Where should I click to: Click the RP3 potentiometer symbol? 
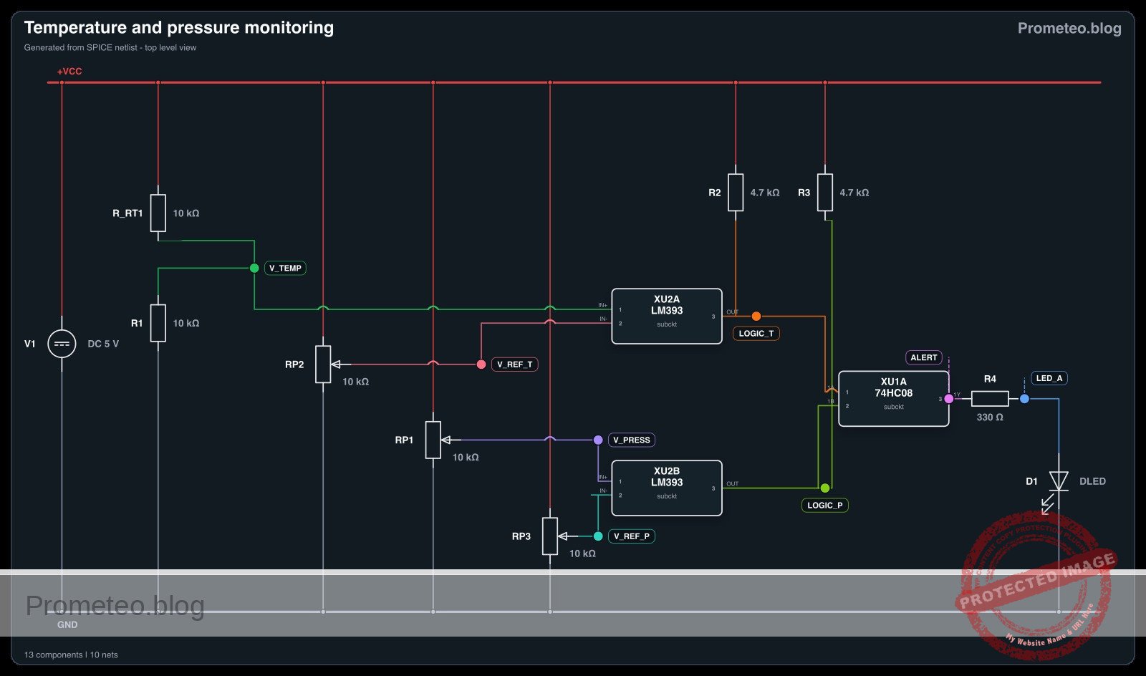[549, 536]
